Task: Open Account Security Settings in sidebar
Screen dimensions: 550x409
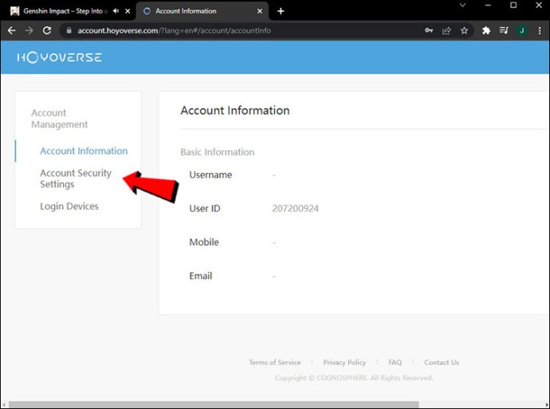Action: pos(76,179)
